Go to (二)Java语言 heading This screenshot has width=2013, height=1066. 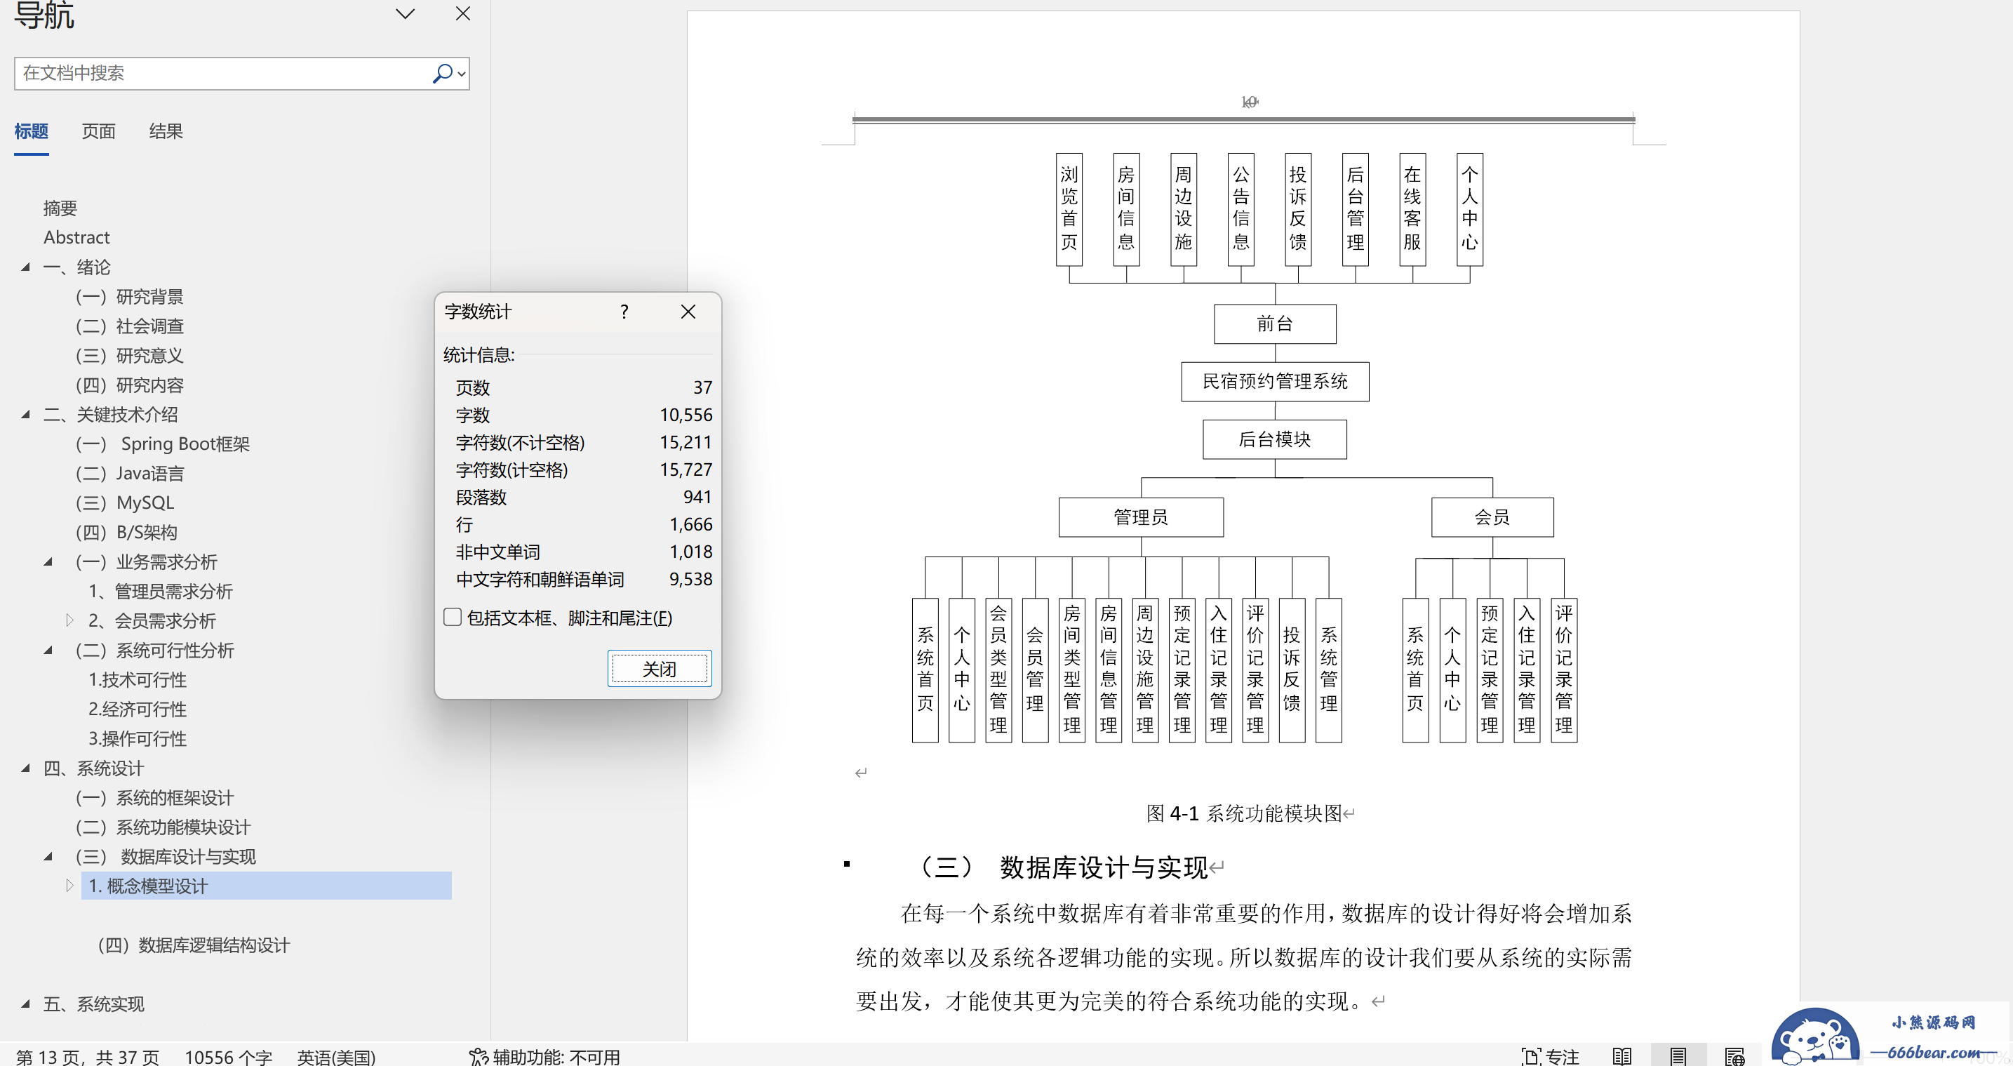(130, 474)
